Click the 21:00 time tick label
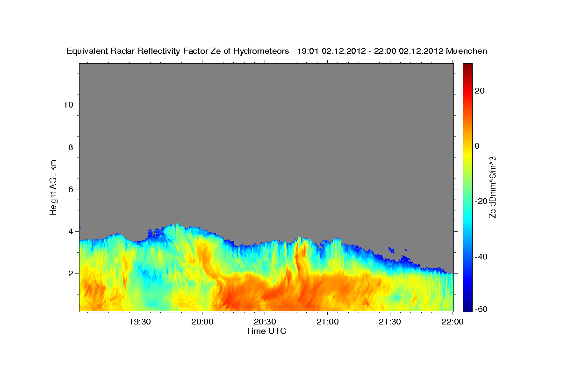This screenshot has width=561, height=374. pyautogui.click(x=327, y=322)
